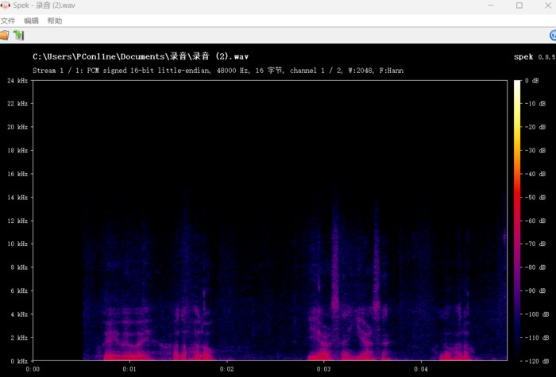Click the 0:00 time axis label
556x377 pixels.
click(x=33, y=369)
